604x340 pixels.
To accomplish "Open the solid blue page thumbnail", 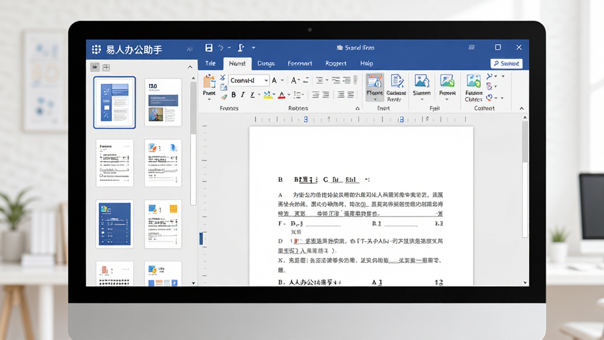I will [x=114, y=224].
